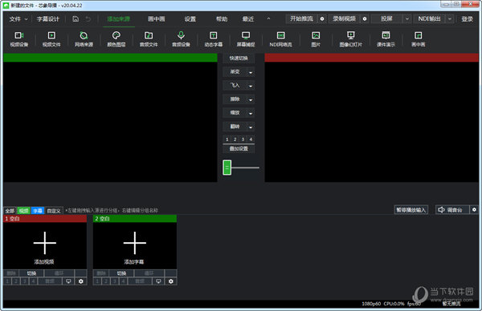The image size is (482, 311).
Task: Click the plus to add video in input 1
Action: point(45,243)
